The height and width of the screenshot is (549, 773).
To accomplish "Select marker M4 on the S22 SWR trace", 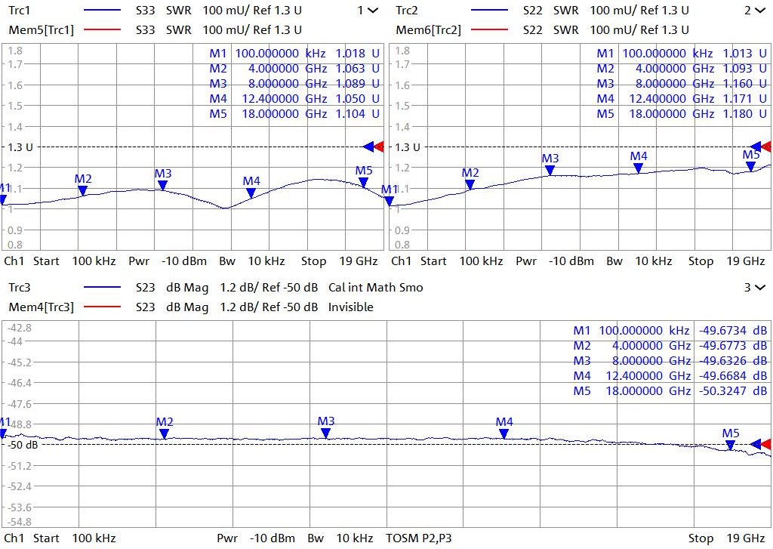I will [639, 168].
